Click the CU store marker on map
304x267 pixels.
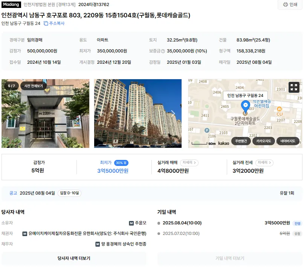280,111
